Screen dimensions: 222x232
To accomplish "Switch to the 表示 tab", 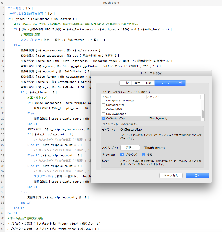I will [137, 83].
